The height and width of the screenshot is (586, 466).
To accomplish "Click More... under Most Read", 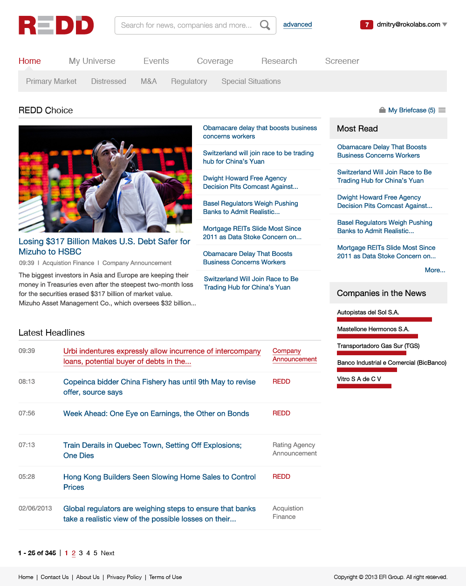I will pyautogui.click(x=435, y=270).
